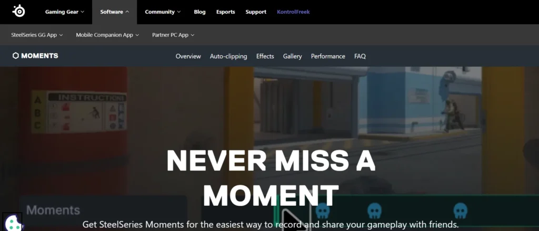Open the SteelSeries GG App submenu
Viewport: 539px width, 231px height.
(37, 35)
